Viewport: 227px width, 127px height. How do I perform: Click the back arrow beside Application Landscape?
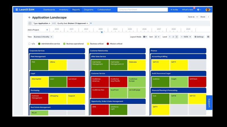click(x=30, y=17)
